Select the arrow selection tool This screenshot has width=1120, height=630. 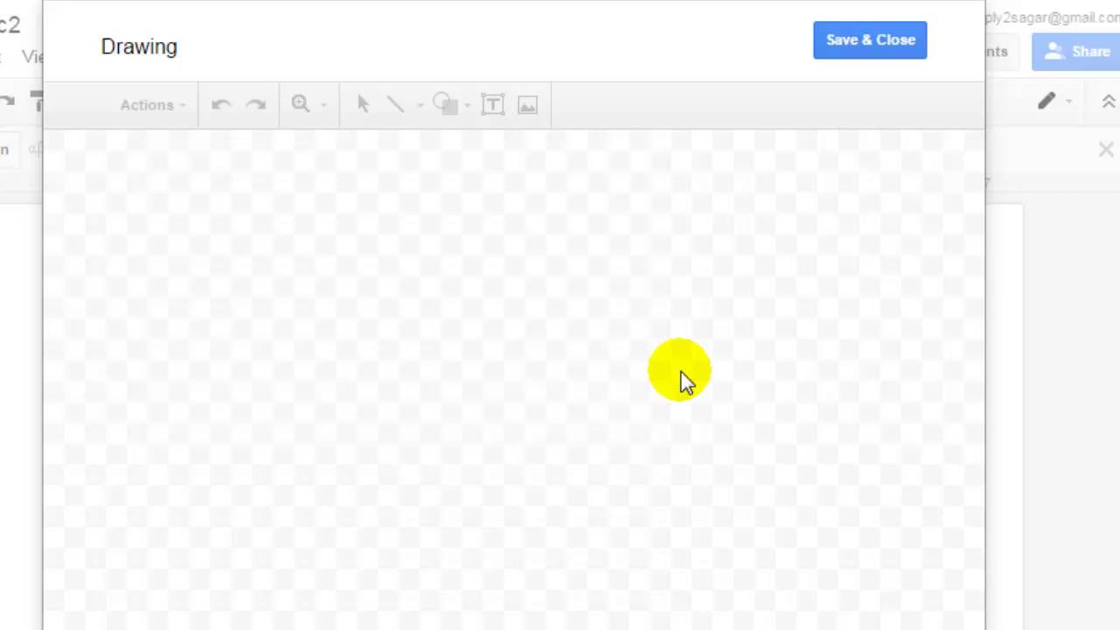[363, 104]
